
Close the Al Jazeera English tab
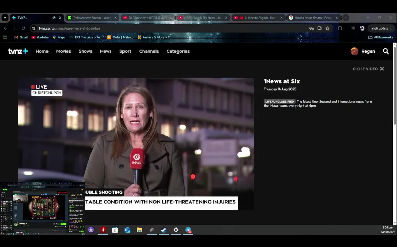point(281,18)
